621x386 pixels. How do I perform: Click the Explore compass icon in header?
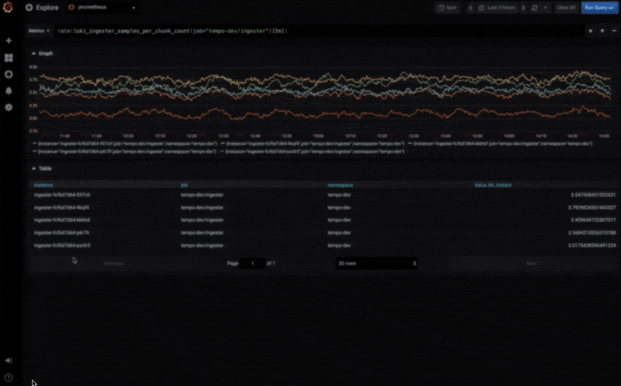[x=29, y=7]
